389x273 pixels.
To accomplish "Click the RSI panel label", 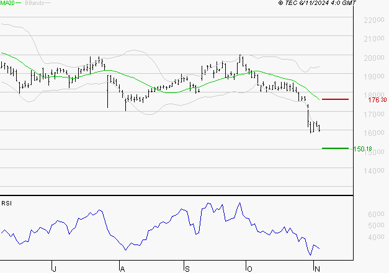I will 6,202.
